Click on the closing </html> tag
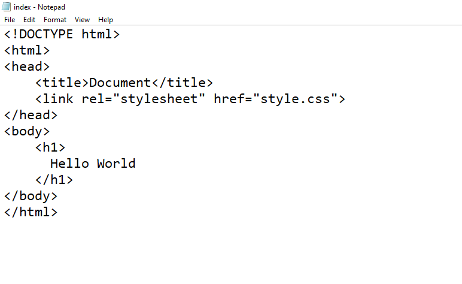 click(x=31, y=212)
